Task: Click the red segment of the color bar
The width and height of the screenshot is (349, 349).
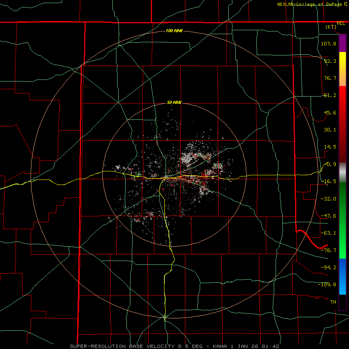Action: 342,124
